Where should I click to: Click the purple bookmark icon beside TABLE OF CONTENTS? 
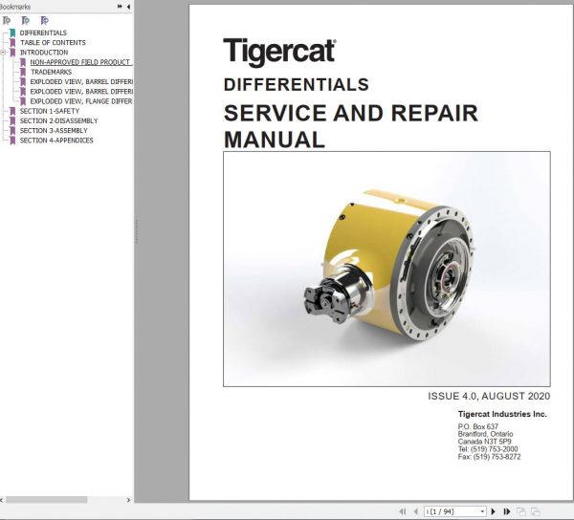12,43
